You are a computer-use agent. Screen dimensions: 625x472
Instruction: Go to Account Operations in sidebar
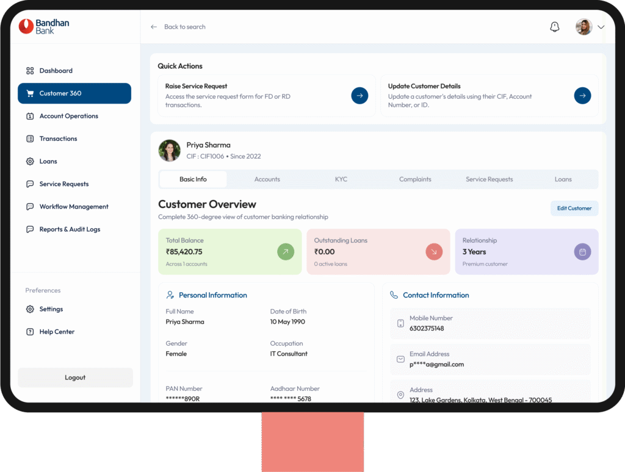coord(68,116)
